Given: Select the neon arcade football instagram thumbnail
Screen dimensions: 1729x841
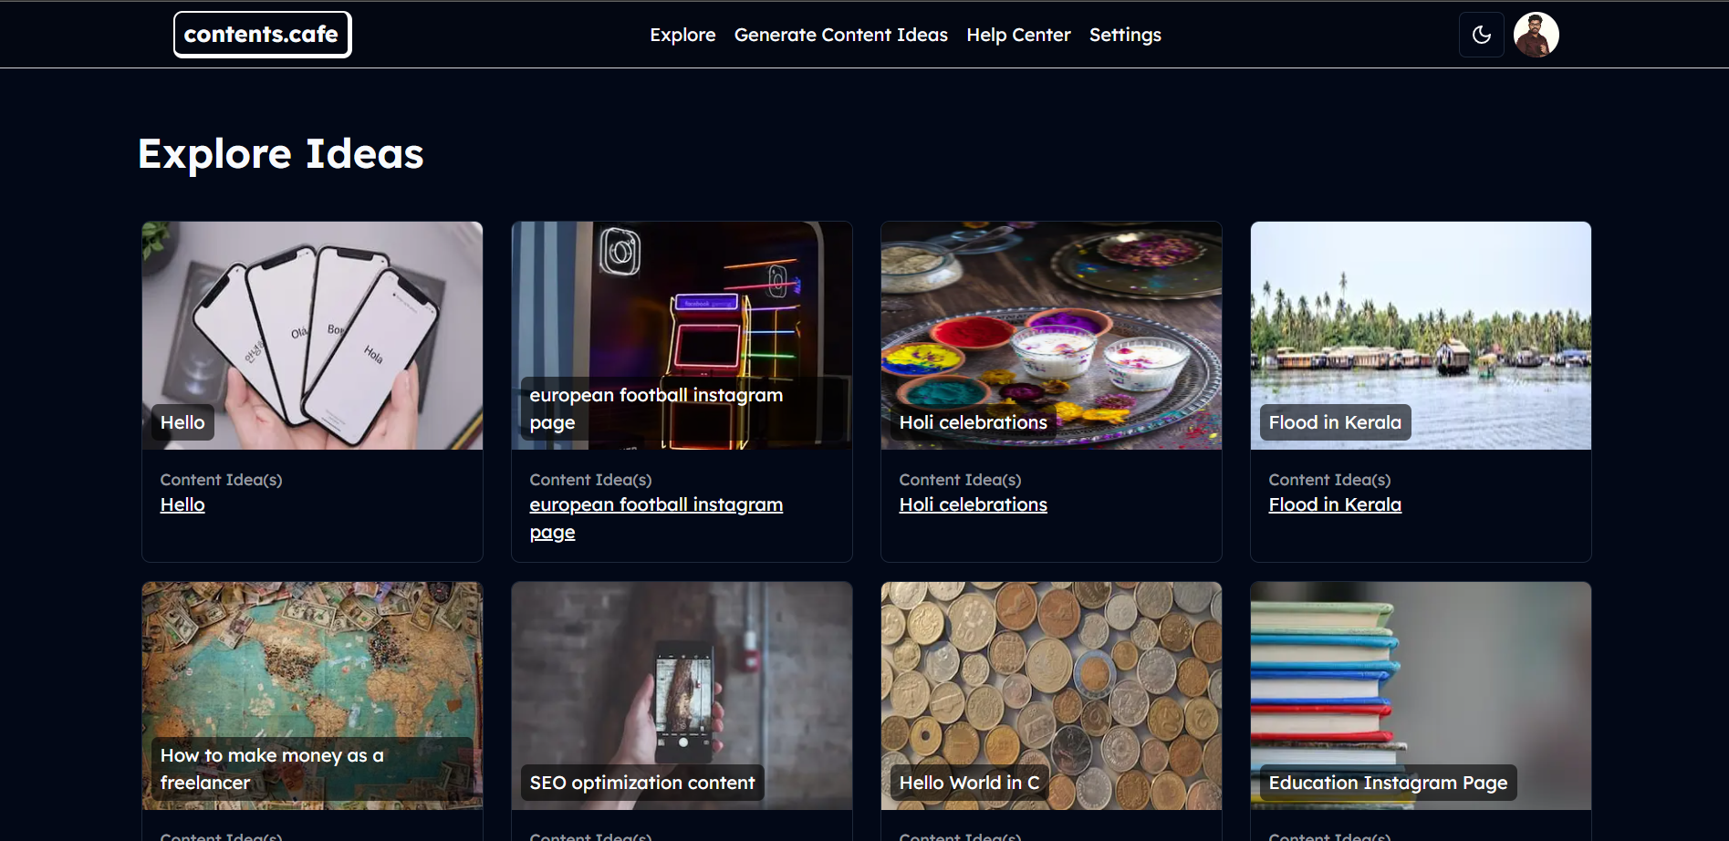Looking at the screenshot, I should [682, 336].
